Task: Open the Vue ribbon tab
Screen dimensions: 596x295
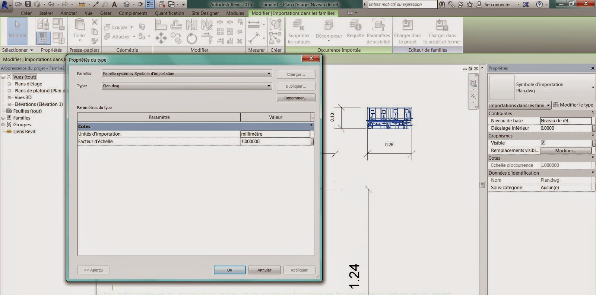Action: click(x=89, y=13)
